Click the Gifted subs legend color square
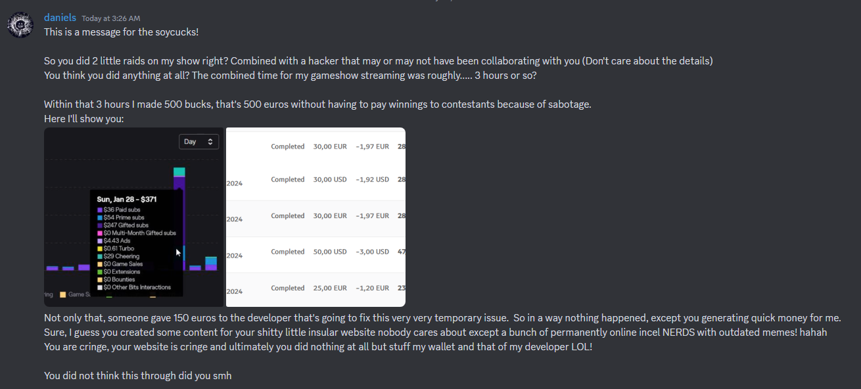The width and height of the screenshot is (861, 389). 100,225
